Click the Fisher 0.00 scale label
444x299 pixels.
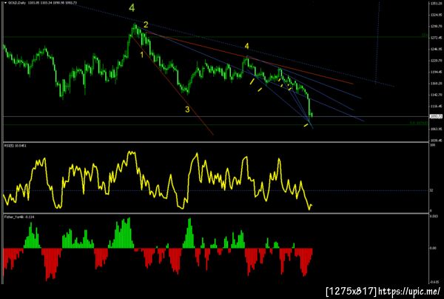click(x=433, y=249)
